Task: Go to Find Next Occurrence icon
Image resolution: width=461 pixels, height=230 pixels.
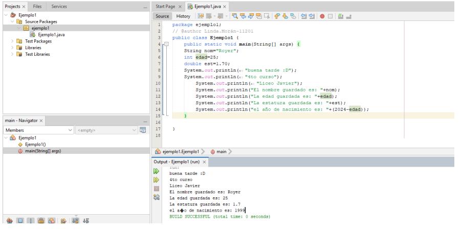Action: click(x=251, y=16)
